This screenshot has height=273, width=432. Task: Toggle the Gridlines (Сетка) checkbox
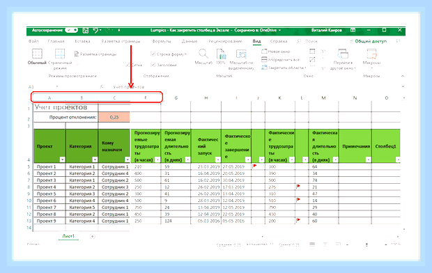pyautogui.click(x=128, y=65)
